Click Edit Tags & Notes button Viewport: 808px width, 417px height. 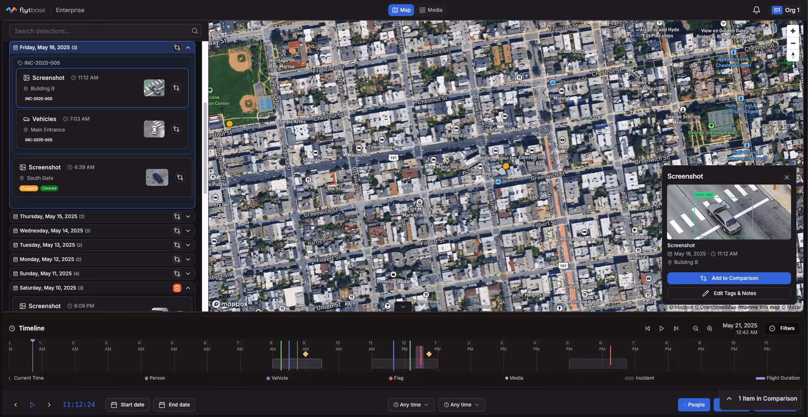click(729, 294)
